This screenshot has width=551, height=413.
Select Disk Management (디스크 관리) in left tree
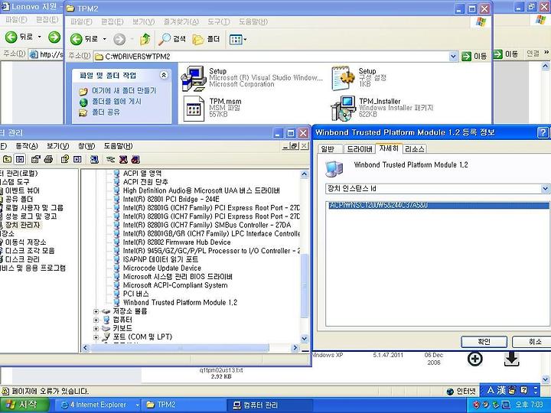21,259
